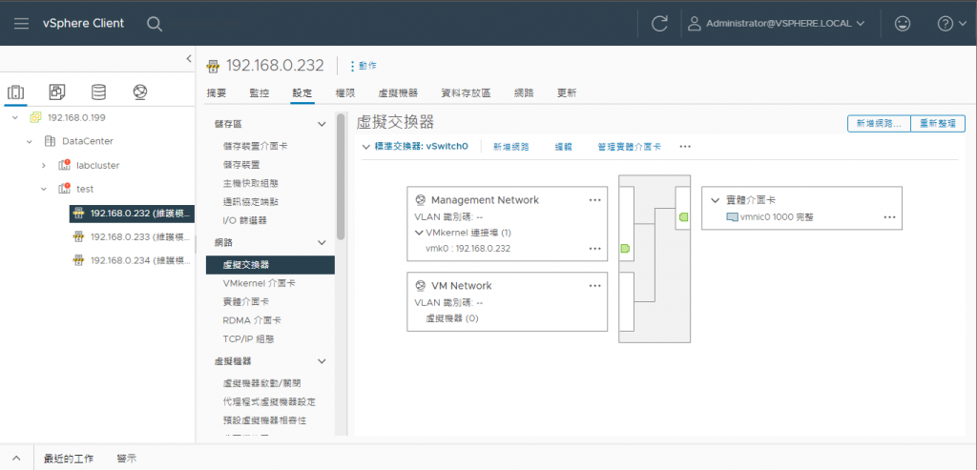Click the 新增網路 button at top right
Image resolution: width=977 pixels, height=470 pixels.
[x=879, y=124]
